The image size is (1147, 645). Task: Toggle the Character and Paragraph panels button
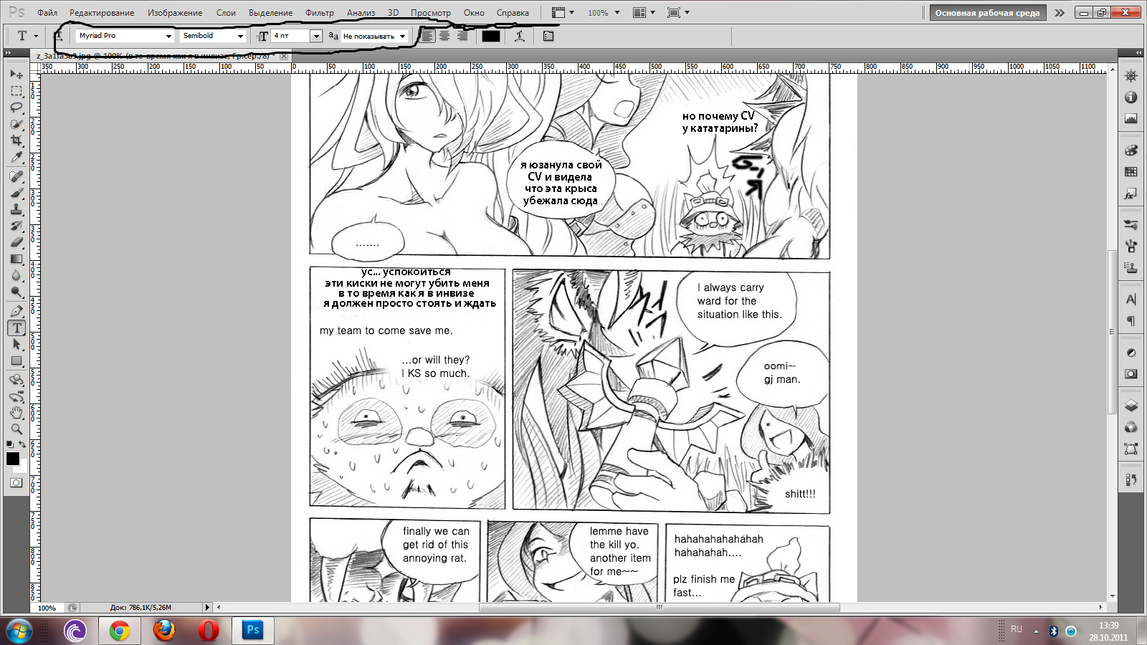(x=548, y=36)
